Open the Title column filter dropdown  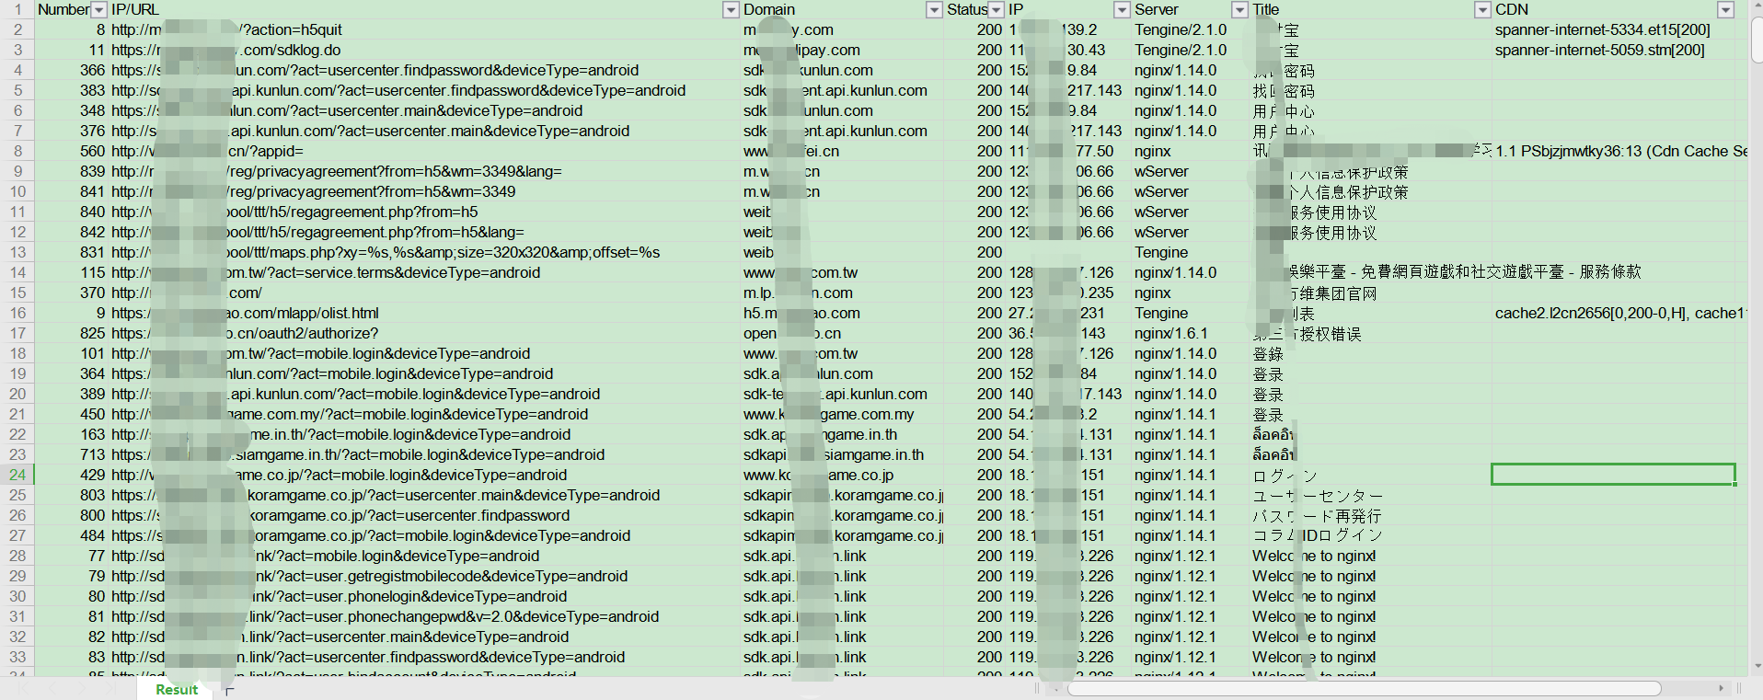1482,10
